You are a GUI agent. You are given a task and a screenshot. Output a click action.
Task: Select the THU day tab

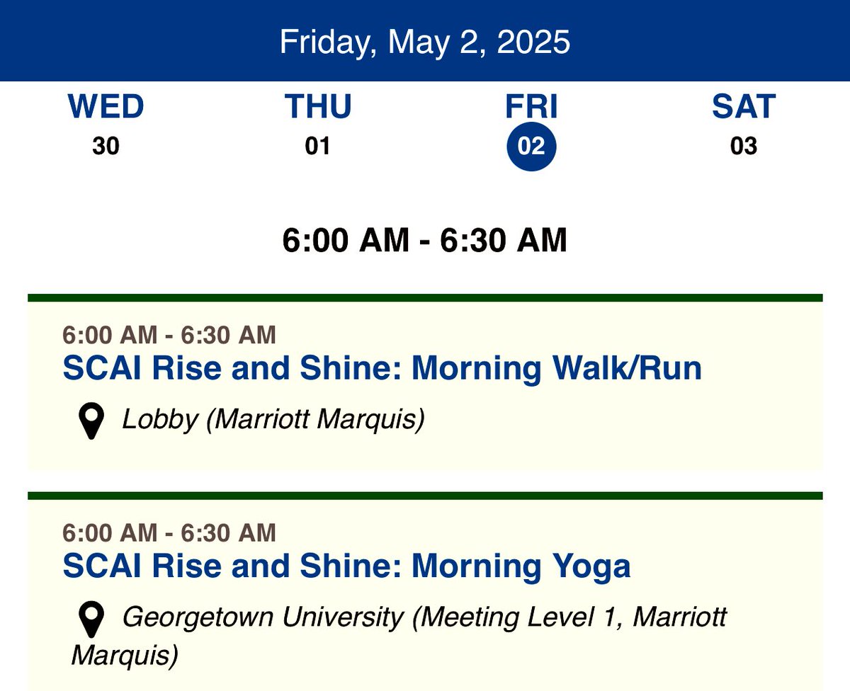pos(318,125)
